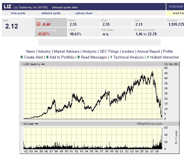Open the Industry link
The height and width of the screenshot is (157, 184).
tap(44, 51)
